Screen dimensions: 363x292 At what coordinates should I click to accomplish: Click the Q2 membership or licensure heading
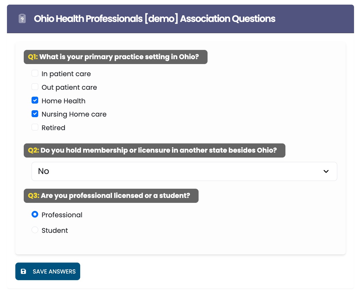pos(154,150)
